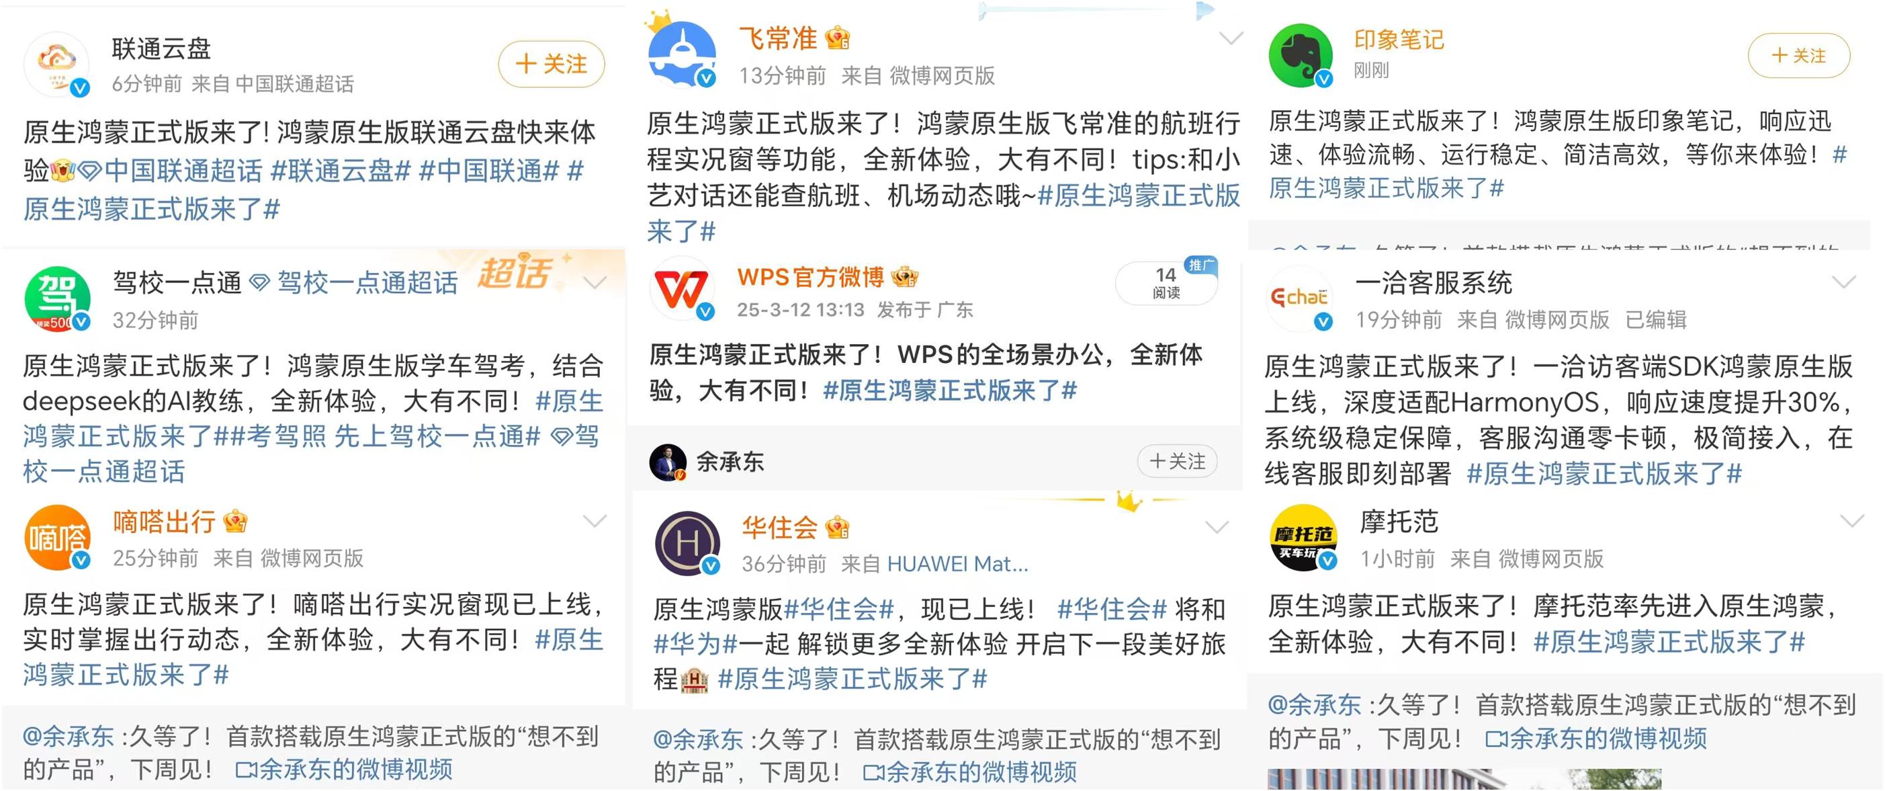Expand options chevron on 嘀嗒出行 post
The width and height of the screenshot is (1887, 791).
[594, 522]
